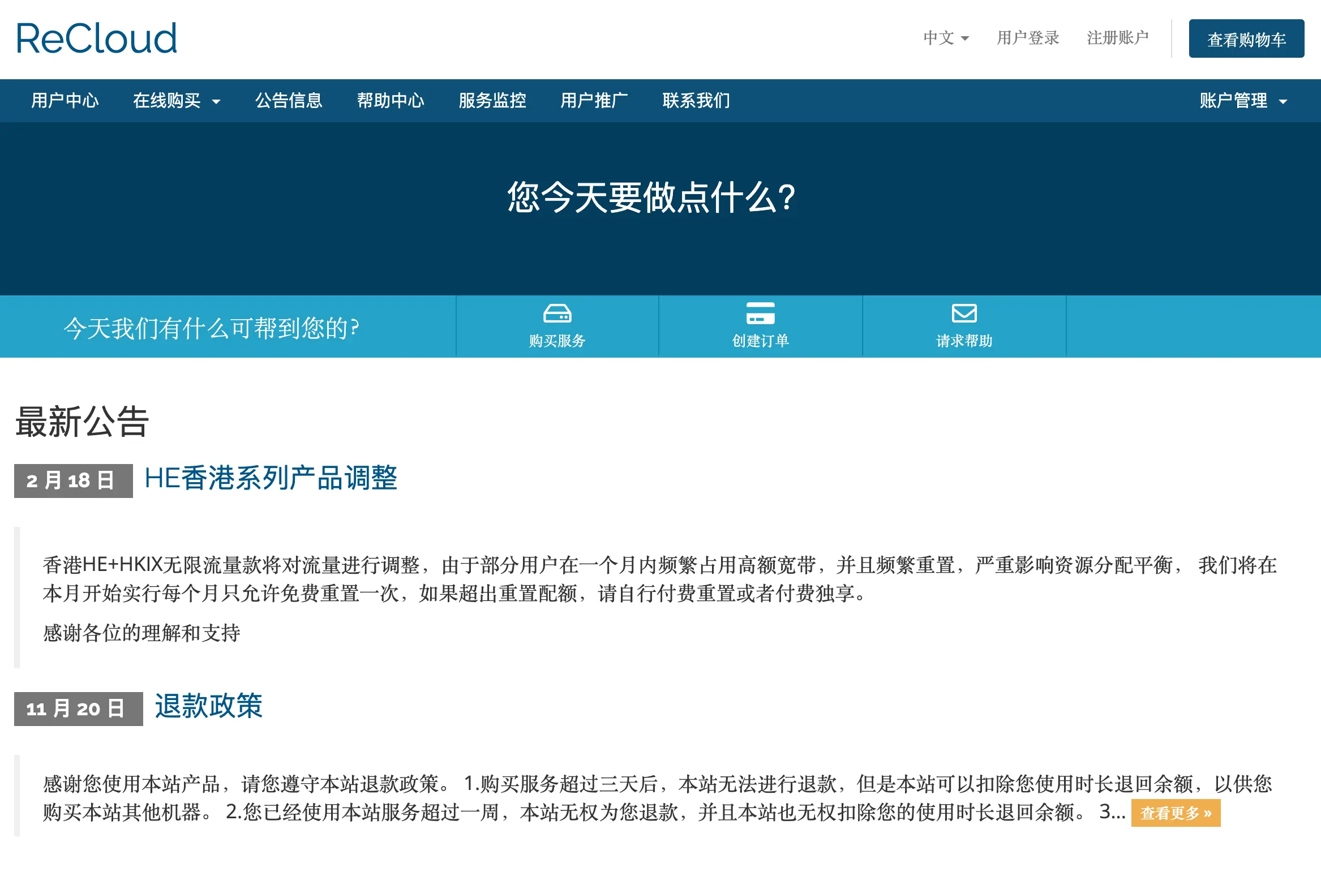Click 联系我们 in the navigation bar
Screen dimensions: 1321x876
tap(696, 101)
